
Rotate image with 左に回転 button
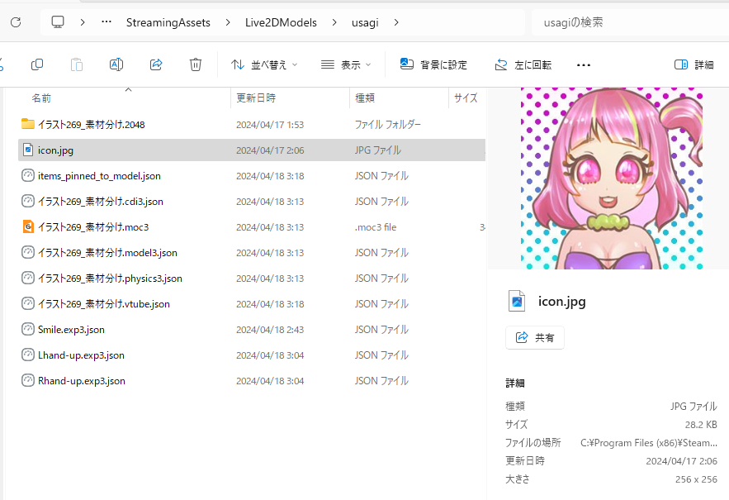click(x=523, y=64)
